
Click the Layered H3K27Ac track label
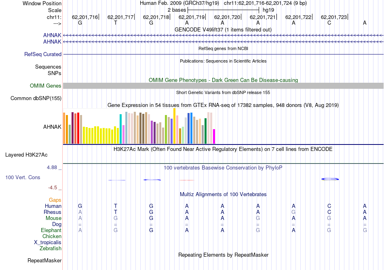[x=26, y=155]
